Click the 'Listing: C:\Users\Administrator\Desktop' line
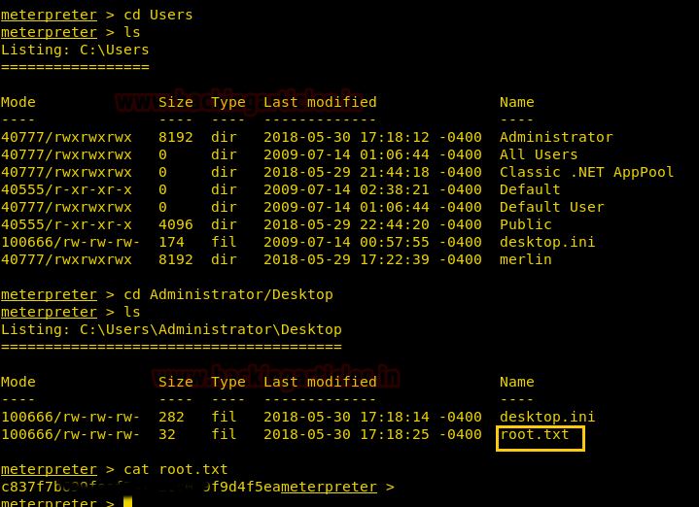 coord(171,329)
